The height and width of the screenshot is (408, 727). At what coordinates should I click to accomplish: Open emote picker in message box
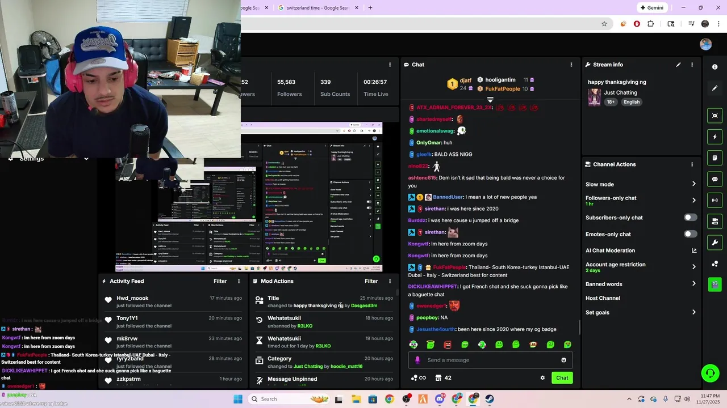[563, 360]
